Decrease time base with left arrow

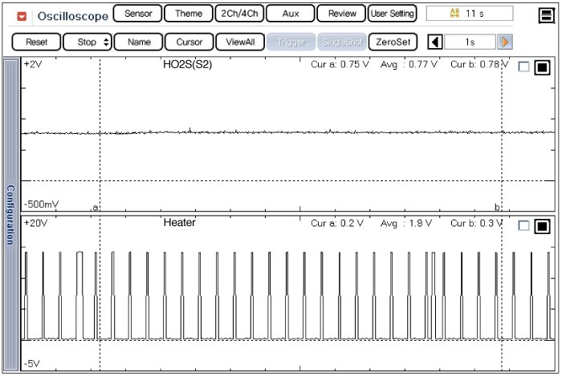coord(435,42)
